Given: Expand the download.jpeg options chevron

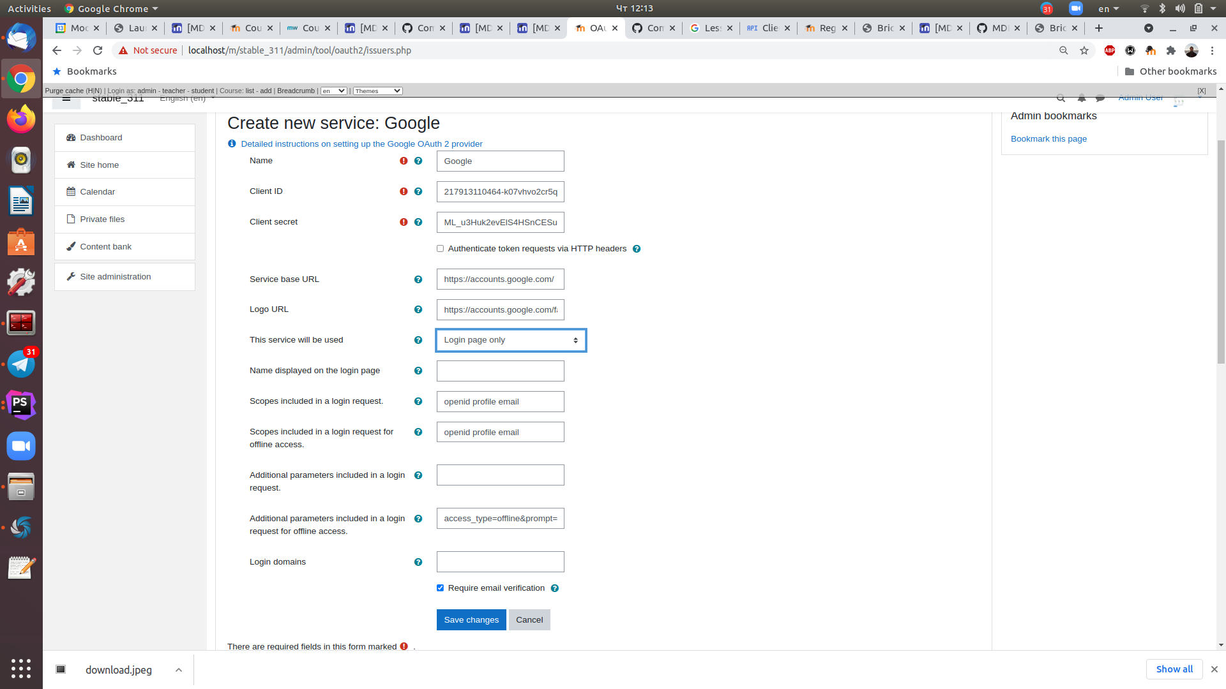Looking at the screenshot, I should tap(179, 670).
